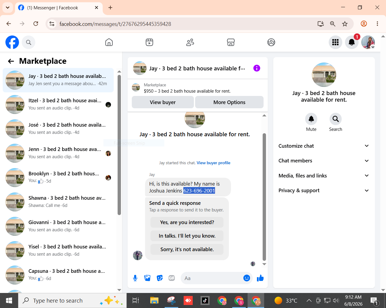This screenshot has width=386, height=308.
Task: Open the Chrome tab search dropdown
Action: tap(8, 8)
